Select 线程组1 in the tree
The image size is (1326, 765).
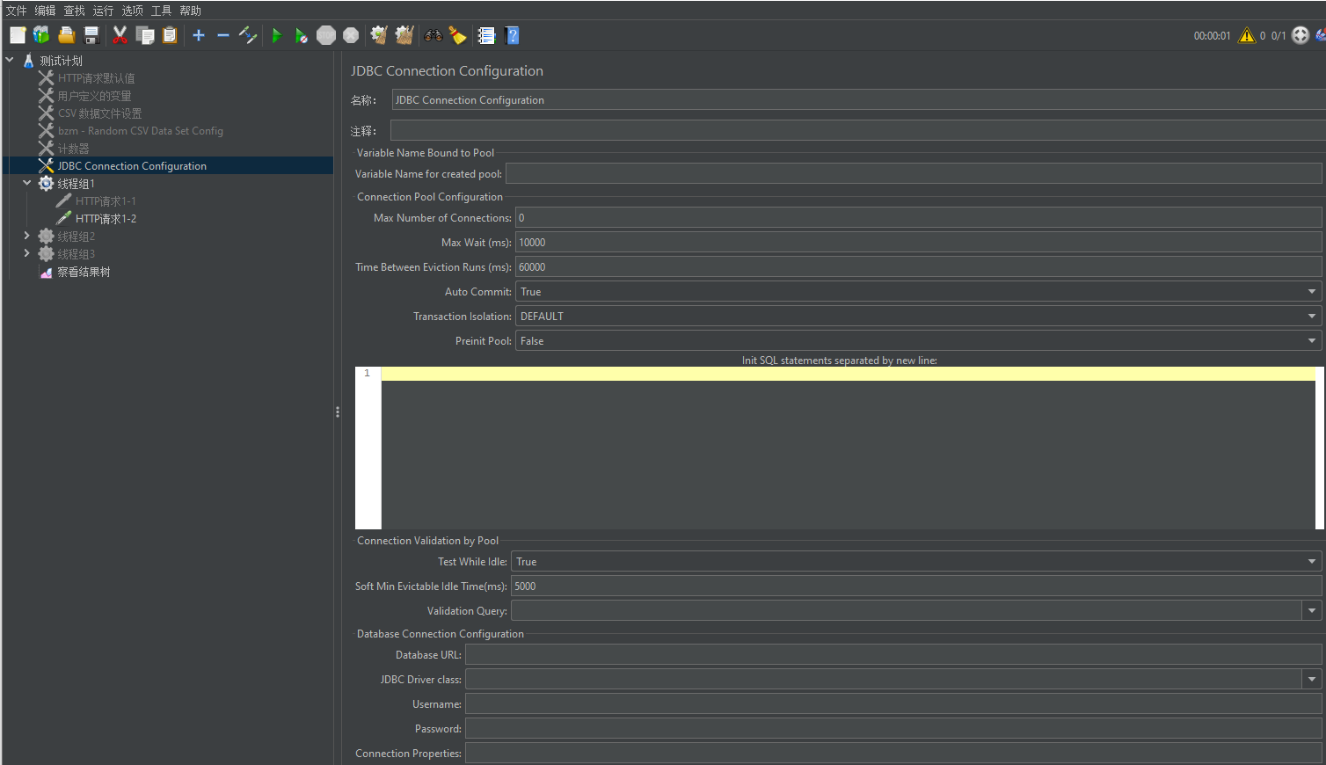click(x=76, y=184)
